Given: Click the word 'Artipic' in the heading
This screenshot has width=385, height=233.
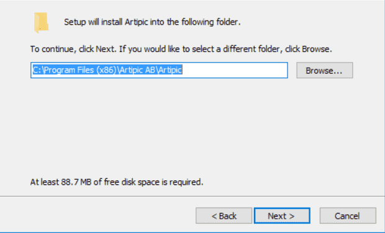Looking at the screenshot, I should coord(136,22).
